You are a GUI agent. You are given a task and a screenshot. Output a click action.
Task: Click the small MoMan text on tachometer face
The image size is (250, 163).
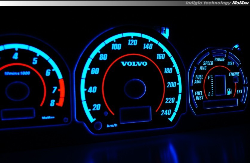click(48, 118)
